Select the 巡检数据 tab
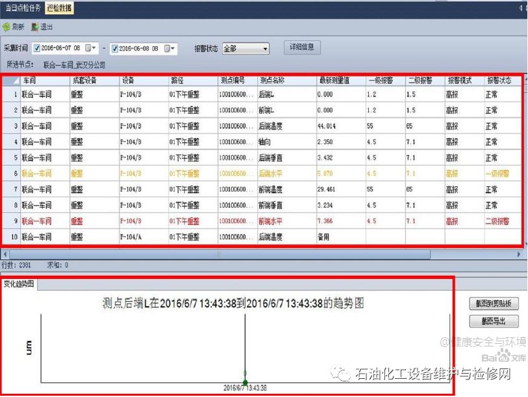This screenshot has height=397, width=528. click(60, 8)
